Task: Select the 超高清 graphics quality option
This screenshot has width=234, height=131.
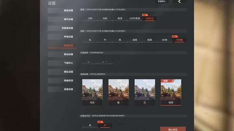Action: pyautogui.click(x=150, y=19)
